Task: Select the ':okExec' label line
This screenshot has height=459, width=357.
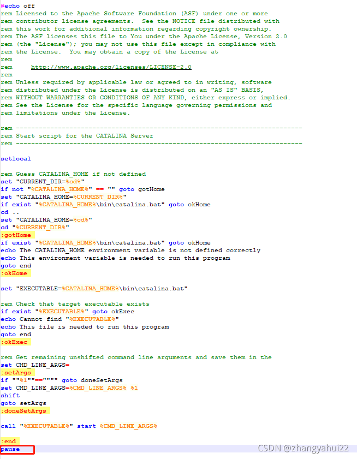Action: point(15,342)
